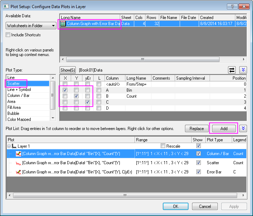
Task: Click the Plot Setup dialog title icon
Action: coord(6,6)
